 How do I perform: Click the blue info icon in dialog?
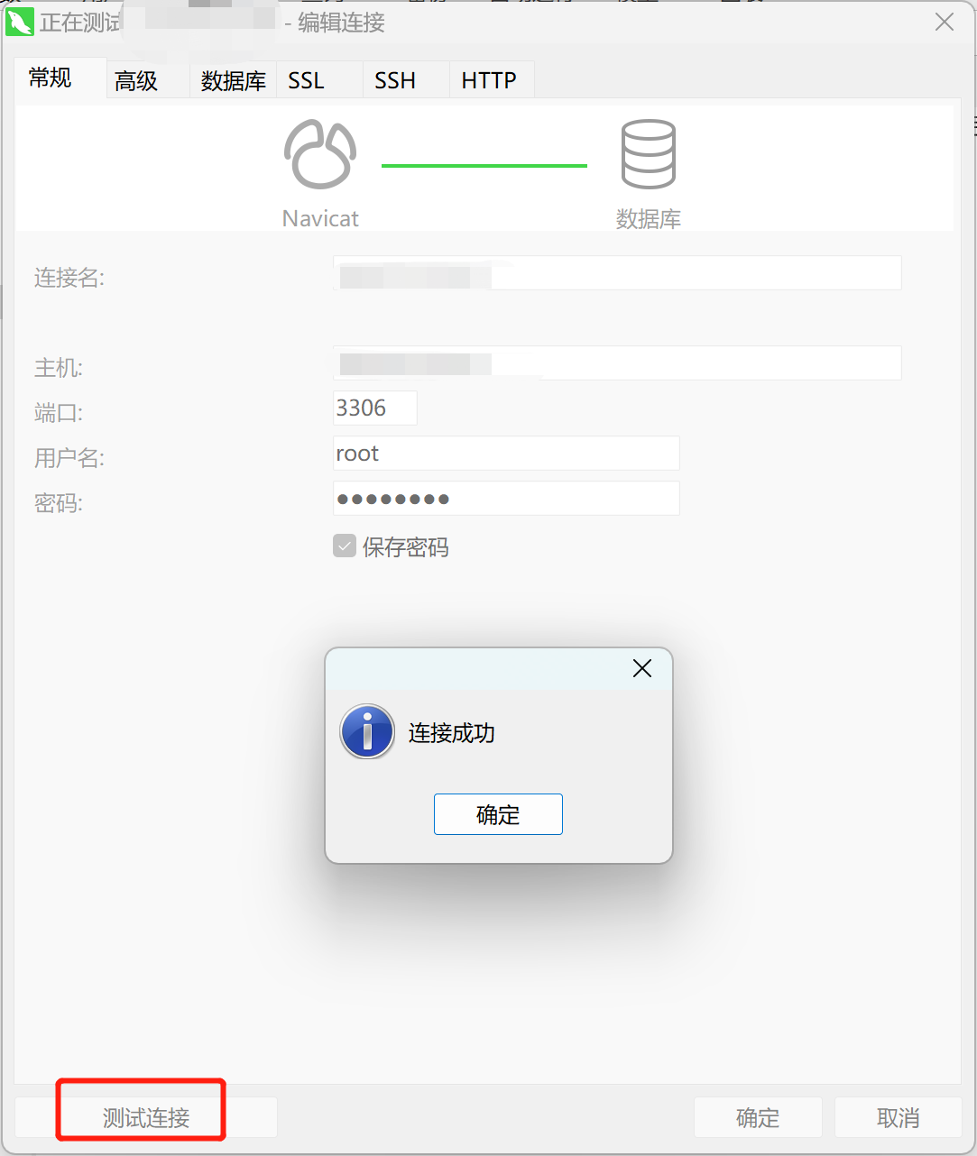(x=367, y=731)
